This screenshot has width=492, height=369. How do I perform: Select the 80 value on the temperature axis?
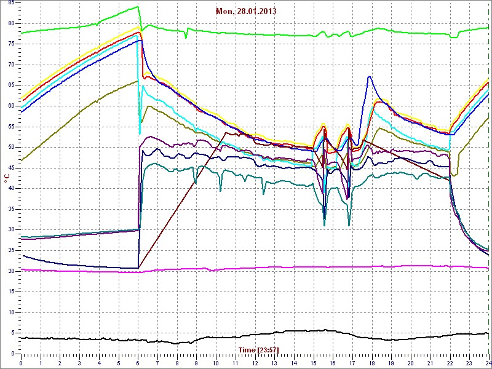click(10, 23)
